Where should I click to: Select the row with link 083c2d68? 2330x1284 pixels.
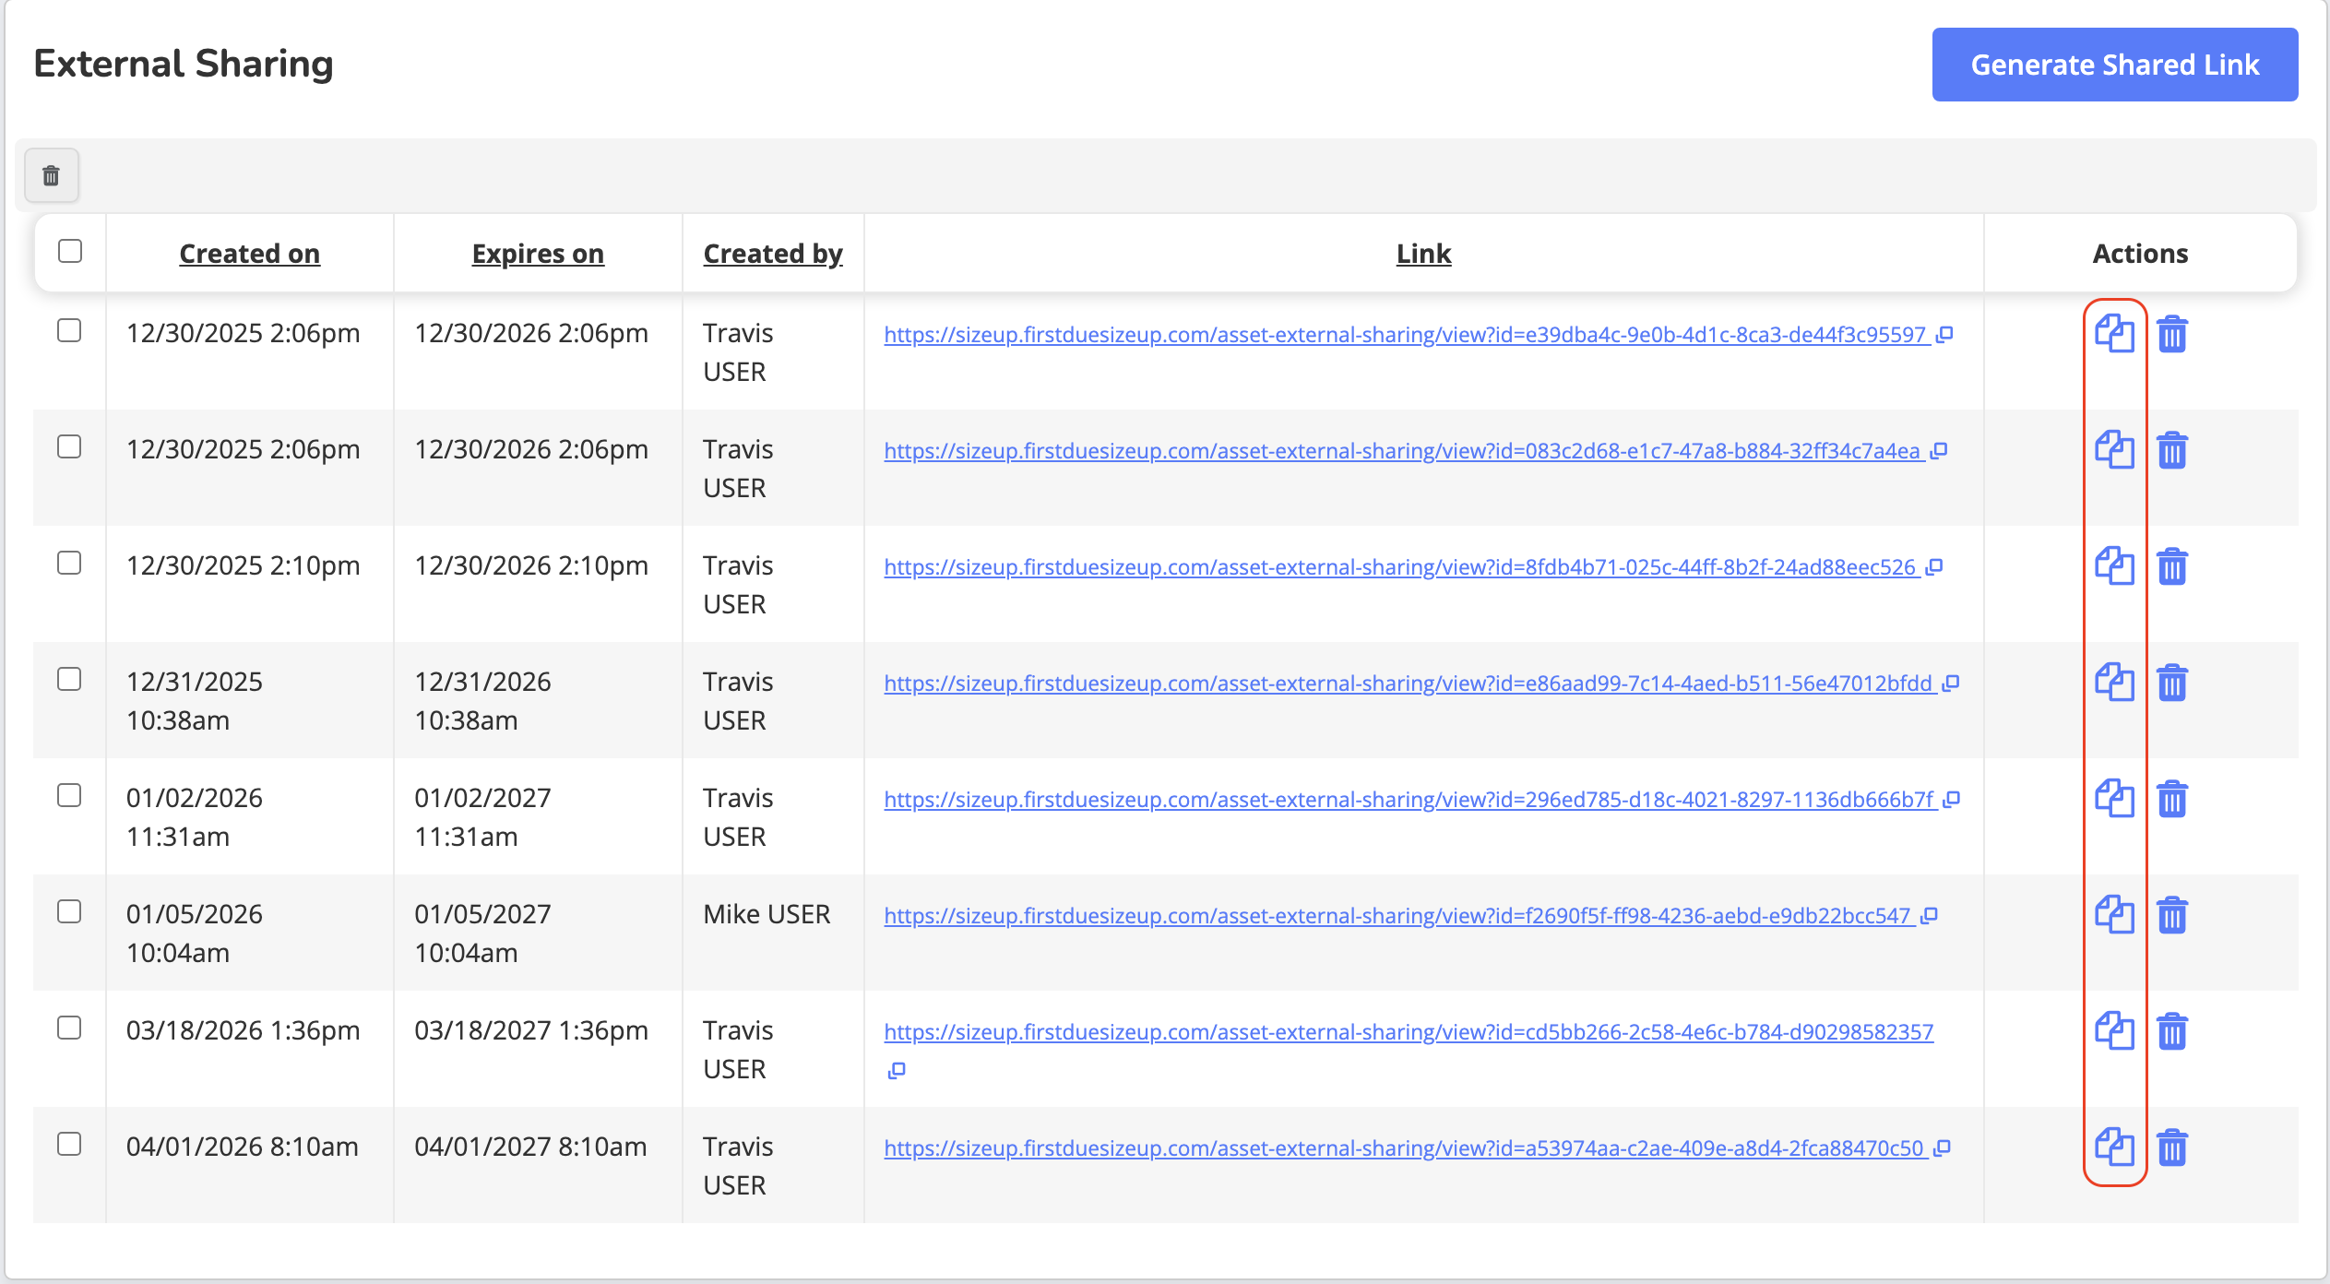coord(69,446)
